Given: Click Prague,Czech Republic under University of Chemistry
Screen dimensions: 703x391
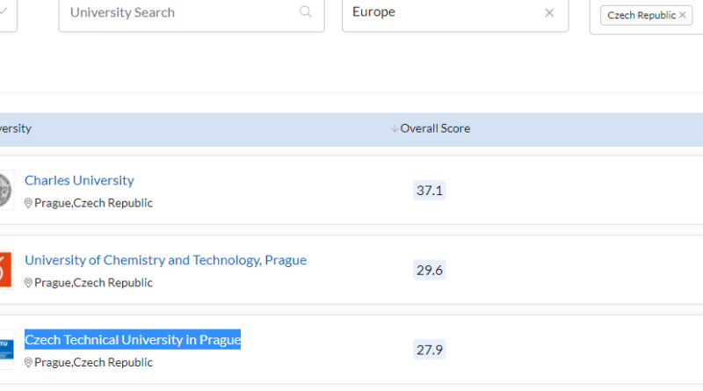Looking at the screenshot, I should (93, 283).
